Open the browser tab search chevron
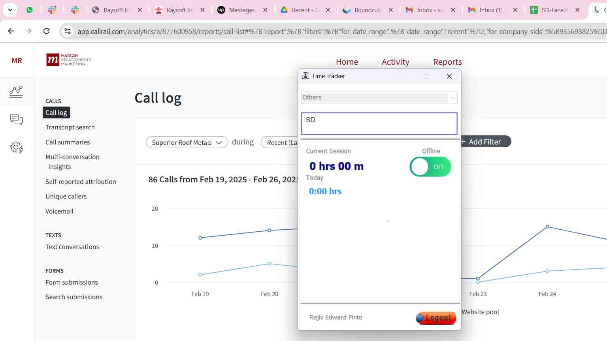607x341 pixels. 10,10
